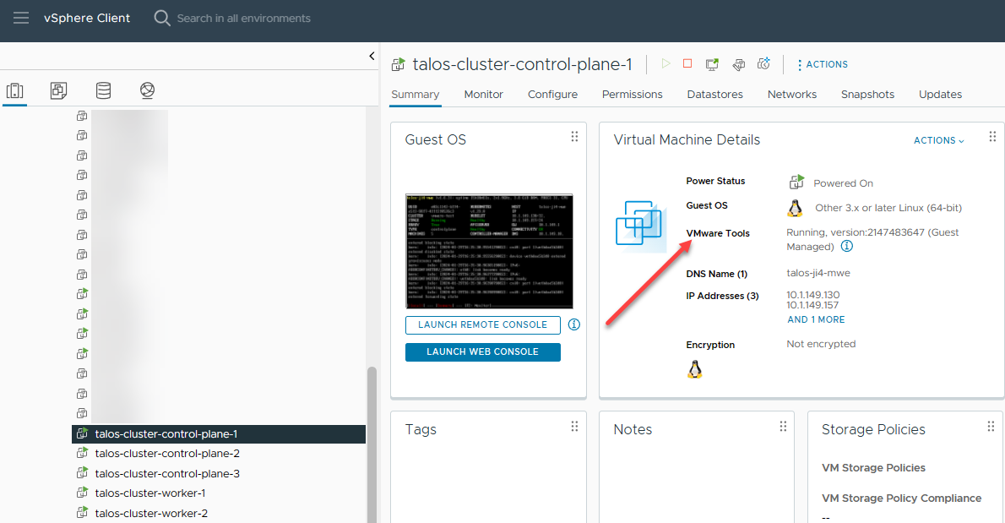Select talos-cluster-control-plane-1 in tree

point(219,434)
